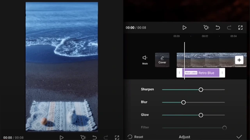Click the 00:00 / 00:08 time in editor panel
This screenshot has width=250, height=140.
136,28
